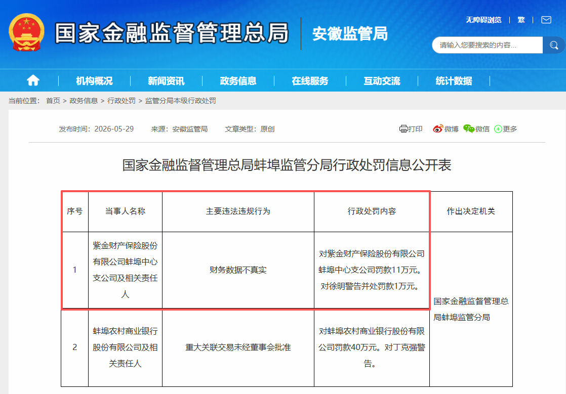
Task: Click the 国家金融监督管理总局 site title
Action: pyautogui.click(x=172, y=33)
